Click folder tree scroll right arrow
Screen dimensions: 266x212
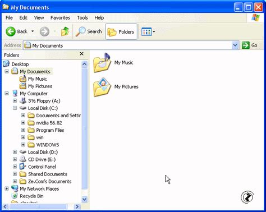(x=77, y=206)
